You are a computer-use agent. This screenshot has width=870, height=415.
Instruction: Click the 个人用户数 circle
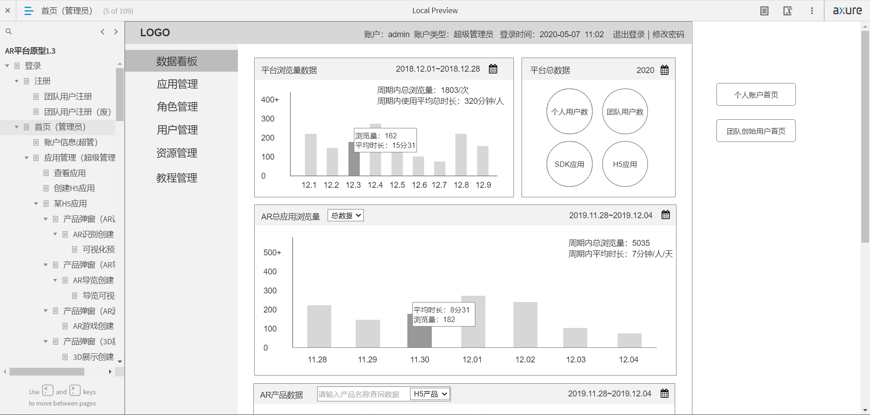tap(570, 112)
